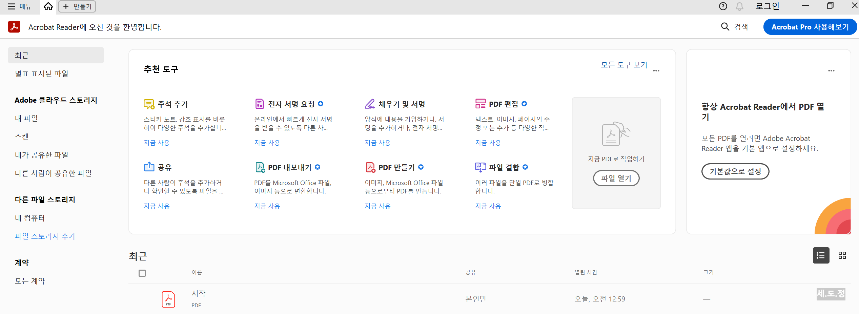Open the notifications bell icon

(739, 6)
